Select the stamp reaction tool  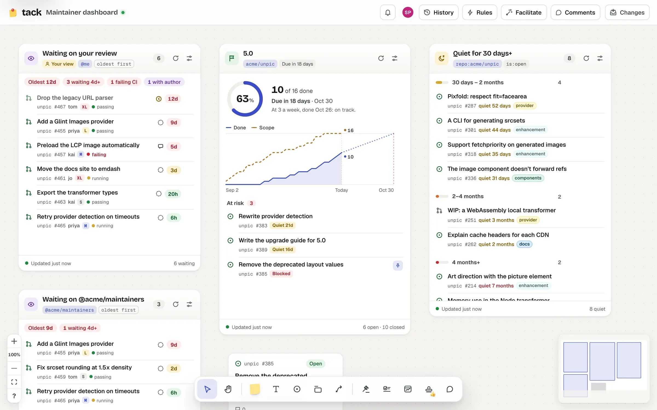click(429, 389)
